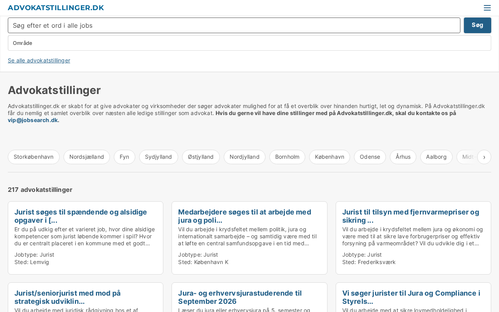
Task: Choose the Østjylland filter chip
Action: [201, 157]
